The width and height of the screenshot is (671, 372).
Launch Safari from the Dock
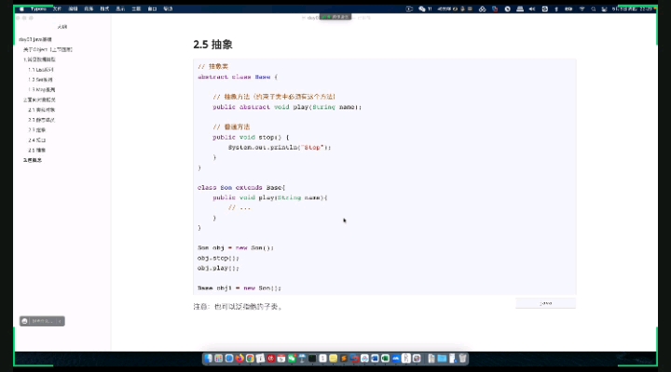point(229,358)
